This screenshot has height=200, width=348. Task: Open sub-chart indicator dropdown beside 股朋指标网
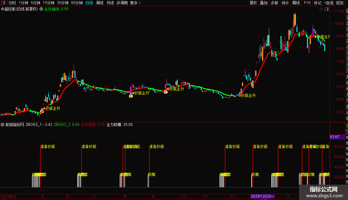pyautogui.click(x=2, y=125)
